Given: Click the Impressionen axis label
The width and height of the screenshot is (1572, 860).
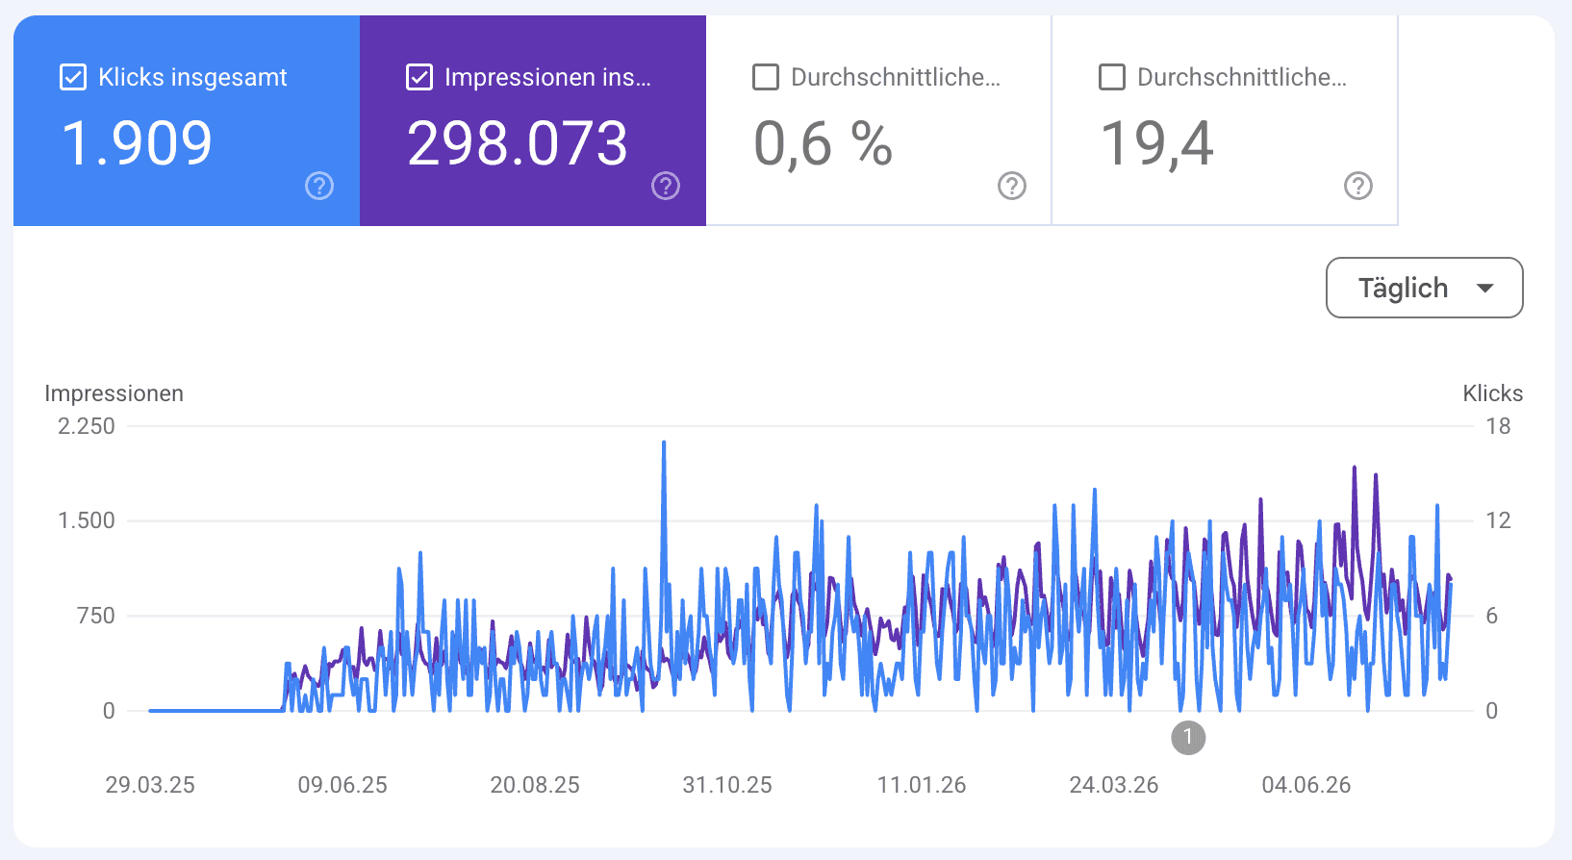Looking at the screenshot, I should point(114,393).
